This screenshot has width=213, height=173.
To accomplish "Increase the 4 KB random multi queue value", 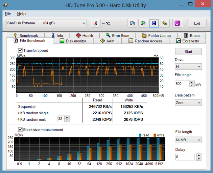I will 67,117.
